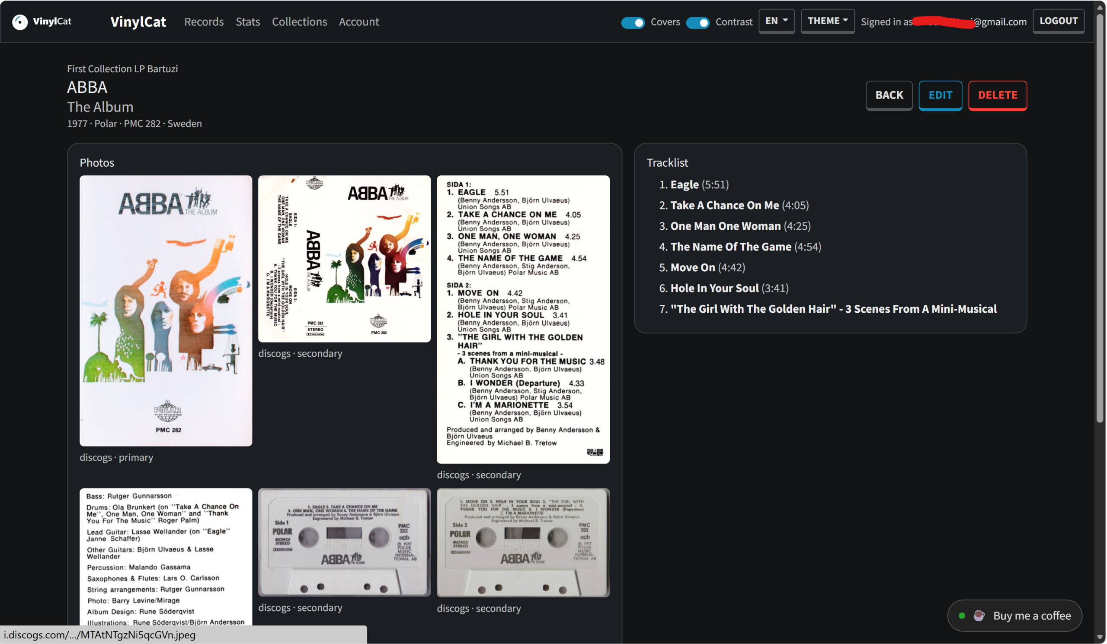This screenshot has height=644, width=1107.
Task: Expand the THEME dropdown
Action: point(827,21)
